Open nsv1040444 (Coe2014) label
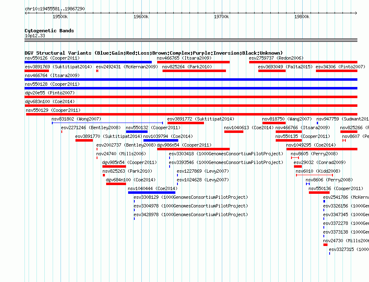369x282 pixels. [153, 188]
